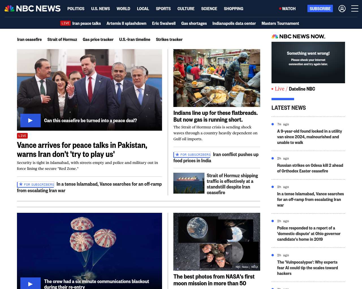Click the NBC News Now logo
The width and height of the screenshot is (362, 289).
(298, 36)
